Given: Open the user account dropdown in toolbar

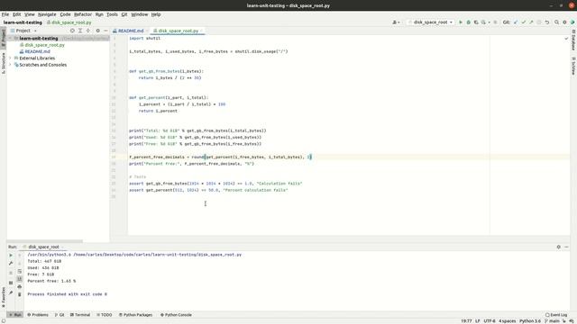Looking at the screenshot, I should click(396, 22).
